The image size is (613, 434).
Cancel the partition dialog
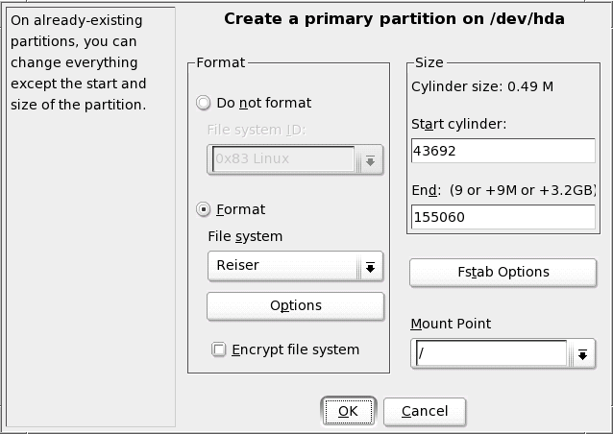click(x=425, y=411)
